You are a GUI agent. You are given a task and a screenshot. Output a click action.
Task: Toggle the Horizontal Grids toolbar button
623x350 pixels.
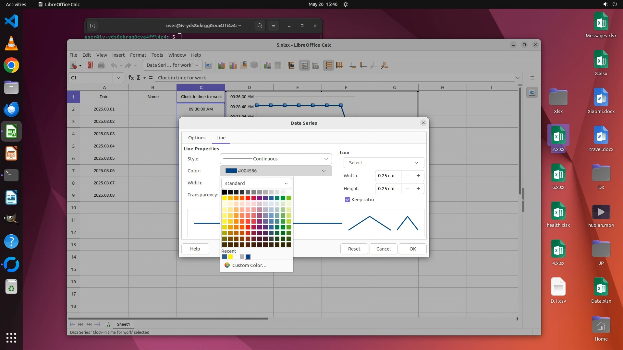[328, 65]
